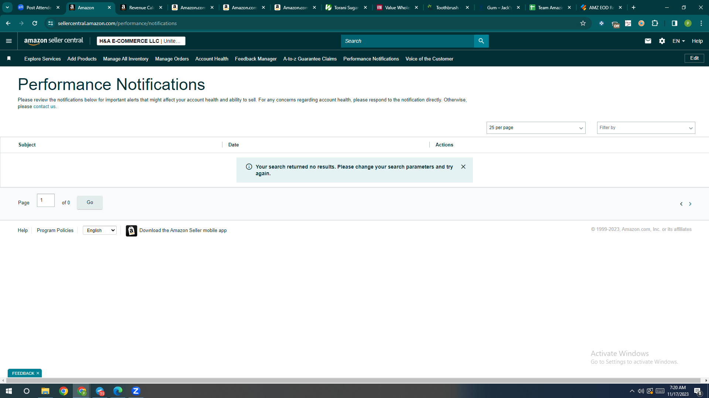This screenshot has height=398, width=709.
Task: Open File Explorer from taskbar
Action: coord(45,391)
